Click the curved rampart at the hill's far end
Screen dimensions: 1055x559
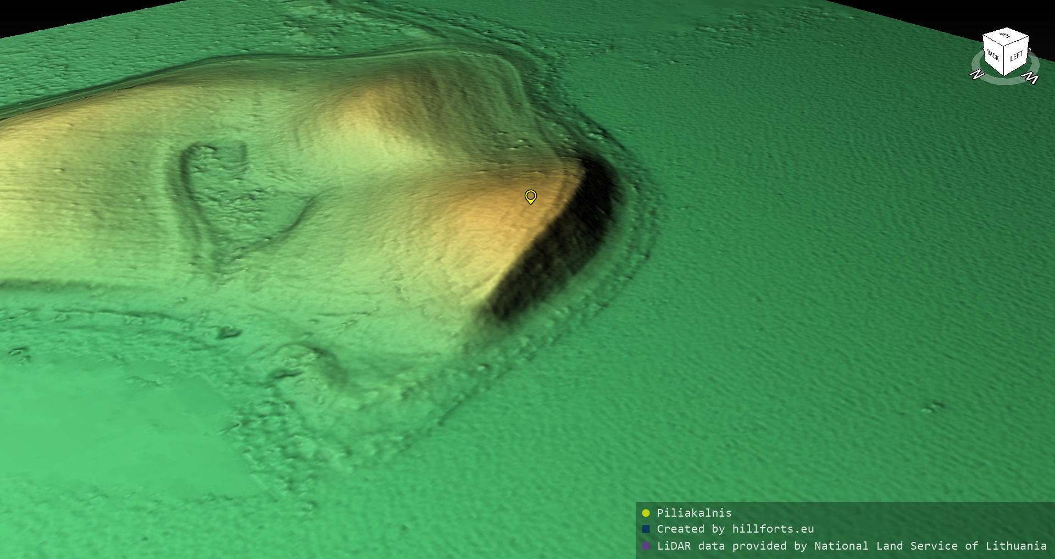coord(522,82)
